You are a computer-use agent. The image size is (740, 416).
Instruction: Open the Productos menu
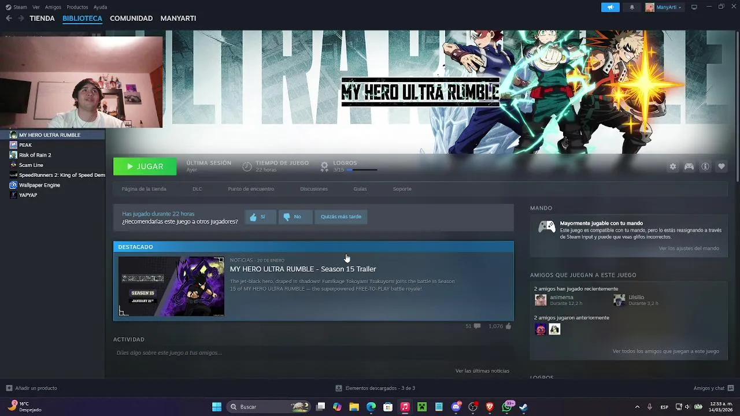click(77, 7)
